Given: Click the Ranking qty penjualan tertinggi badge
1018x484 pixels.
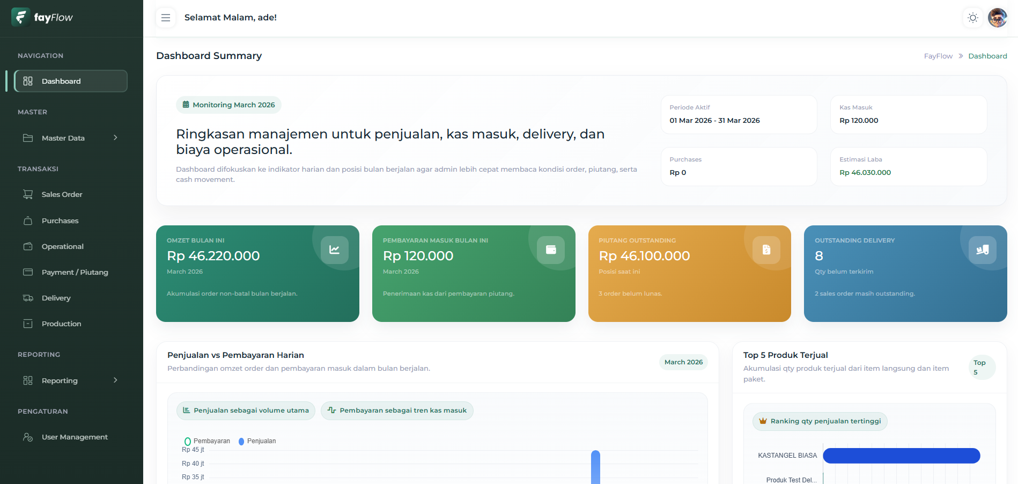Looking at the screenshot, I should (820, 421).
